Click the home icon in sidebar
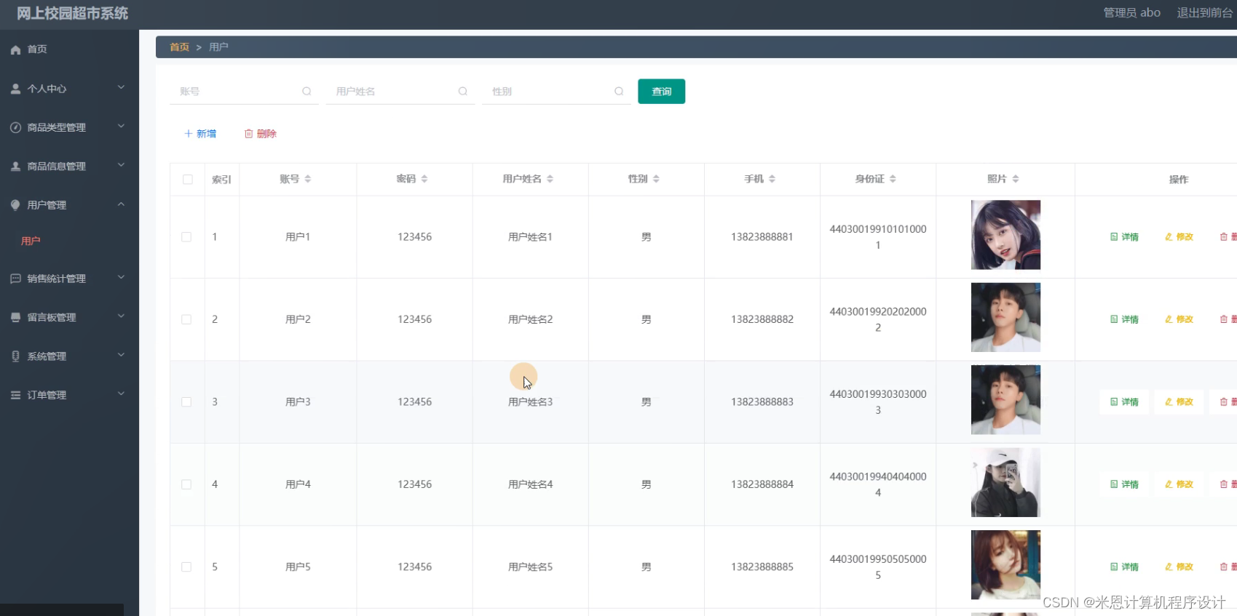1237x616 pixels. [x=15, y=49]
